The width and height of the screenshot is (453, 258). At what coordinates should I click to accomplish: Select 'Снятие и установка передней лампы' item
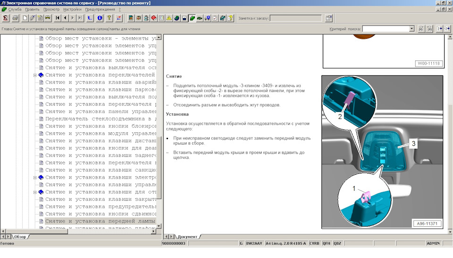click(101, 221)
